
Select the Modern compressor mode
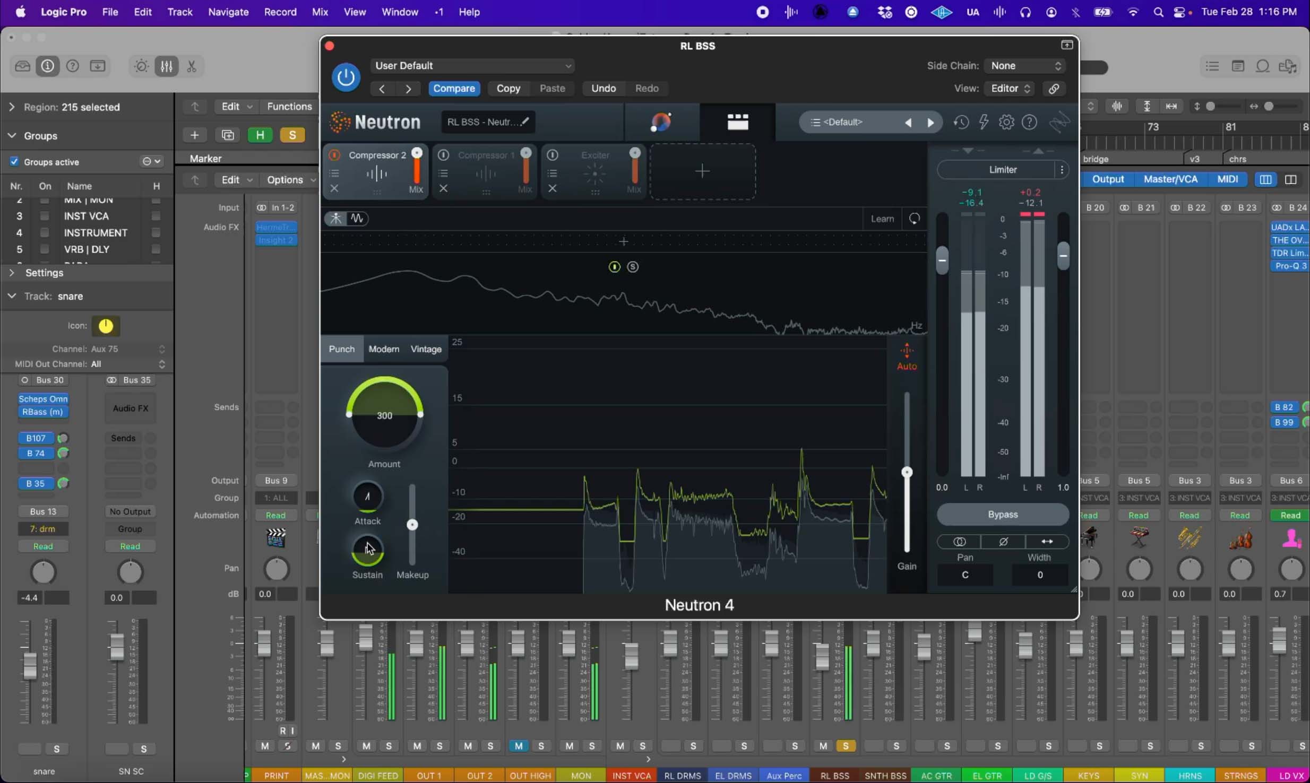[383, 349]
